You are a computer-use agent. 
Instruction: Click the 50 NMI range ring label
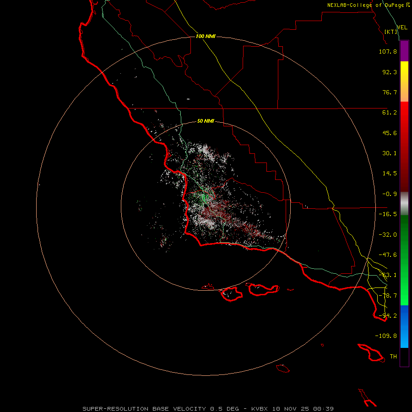tap(206, 121)
